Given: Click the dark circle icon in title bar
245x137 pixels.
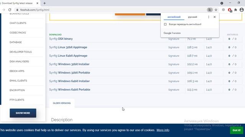Looking at the screenshot, I should (x=222, y=3).
